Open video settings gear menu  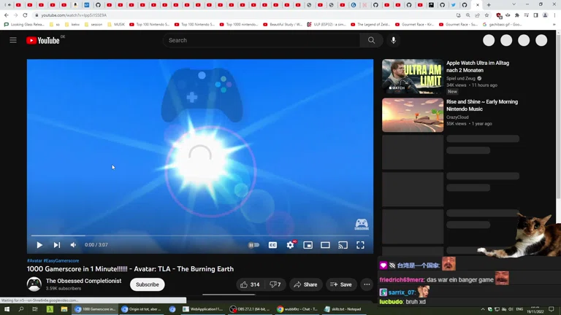(290, 245)
